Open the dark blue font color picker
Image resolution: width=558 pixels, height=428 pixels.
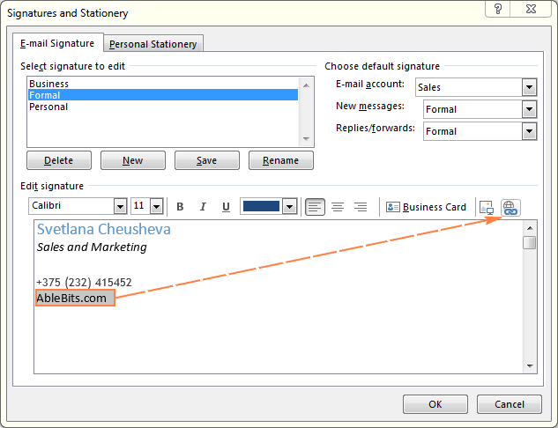289,206
